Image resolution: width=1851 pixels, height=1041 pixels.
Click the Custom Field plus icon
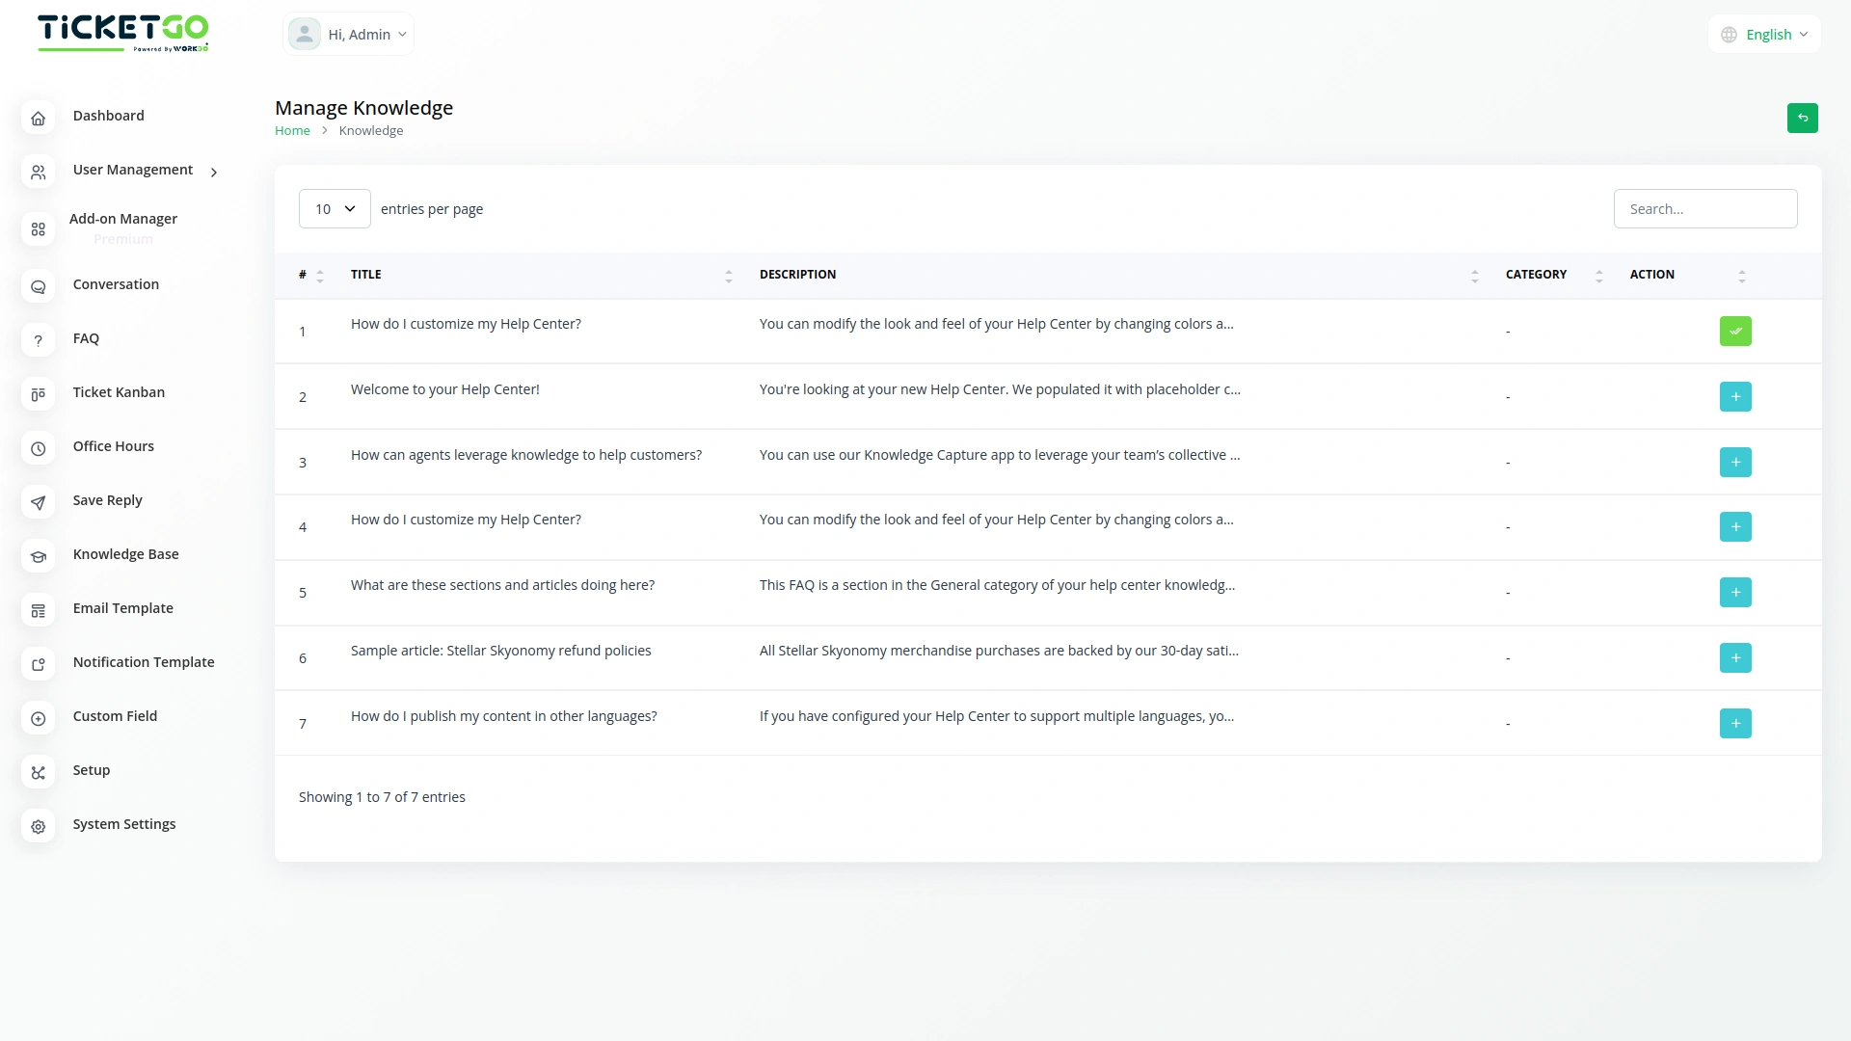point(38,718)
